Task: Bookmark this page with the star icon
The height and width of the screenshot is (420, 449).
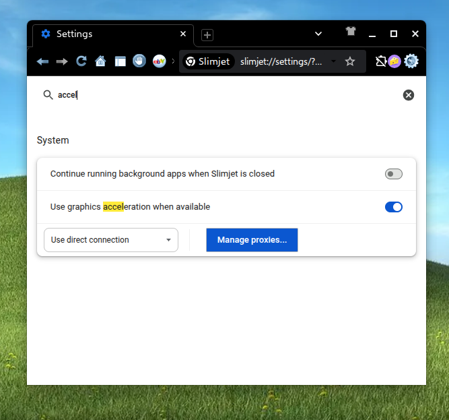Action: [350, 61]
